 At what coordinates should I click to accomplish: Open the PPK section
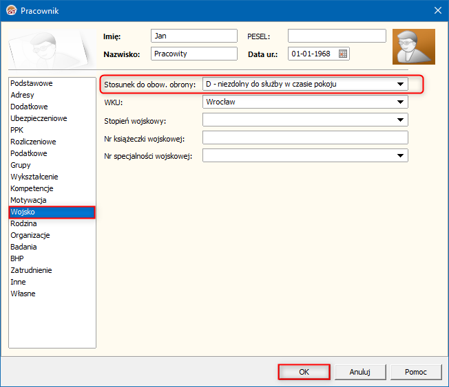[x=52, y=130]
